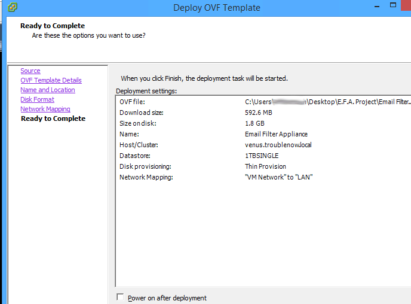Click the 1.8 GB size on disk value
411x304 pixels.
click(x=255, y=123)
